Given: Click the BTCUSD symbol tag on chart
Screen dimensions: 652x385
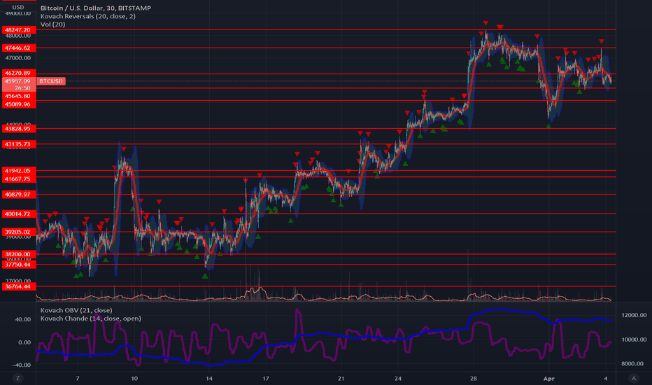Looking at the screenshot, I should (51, 81).
